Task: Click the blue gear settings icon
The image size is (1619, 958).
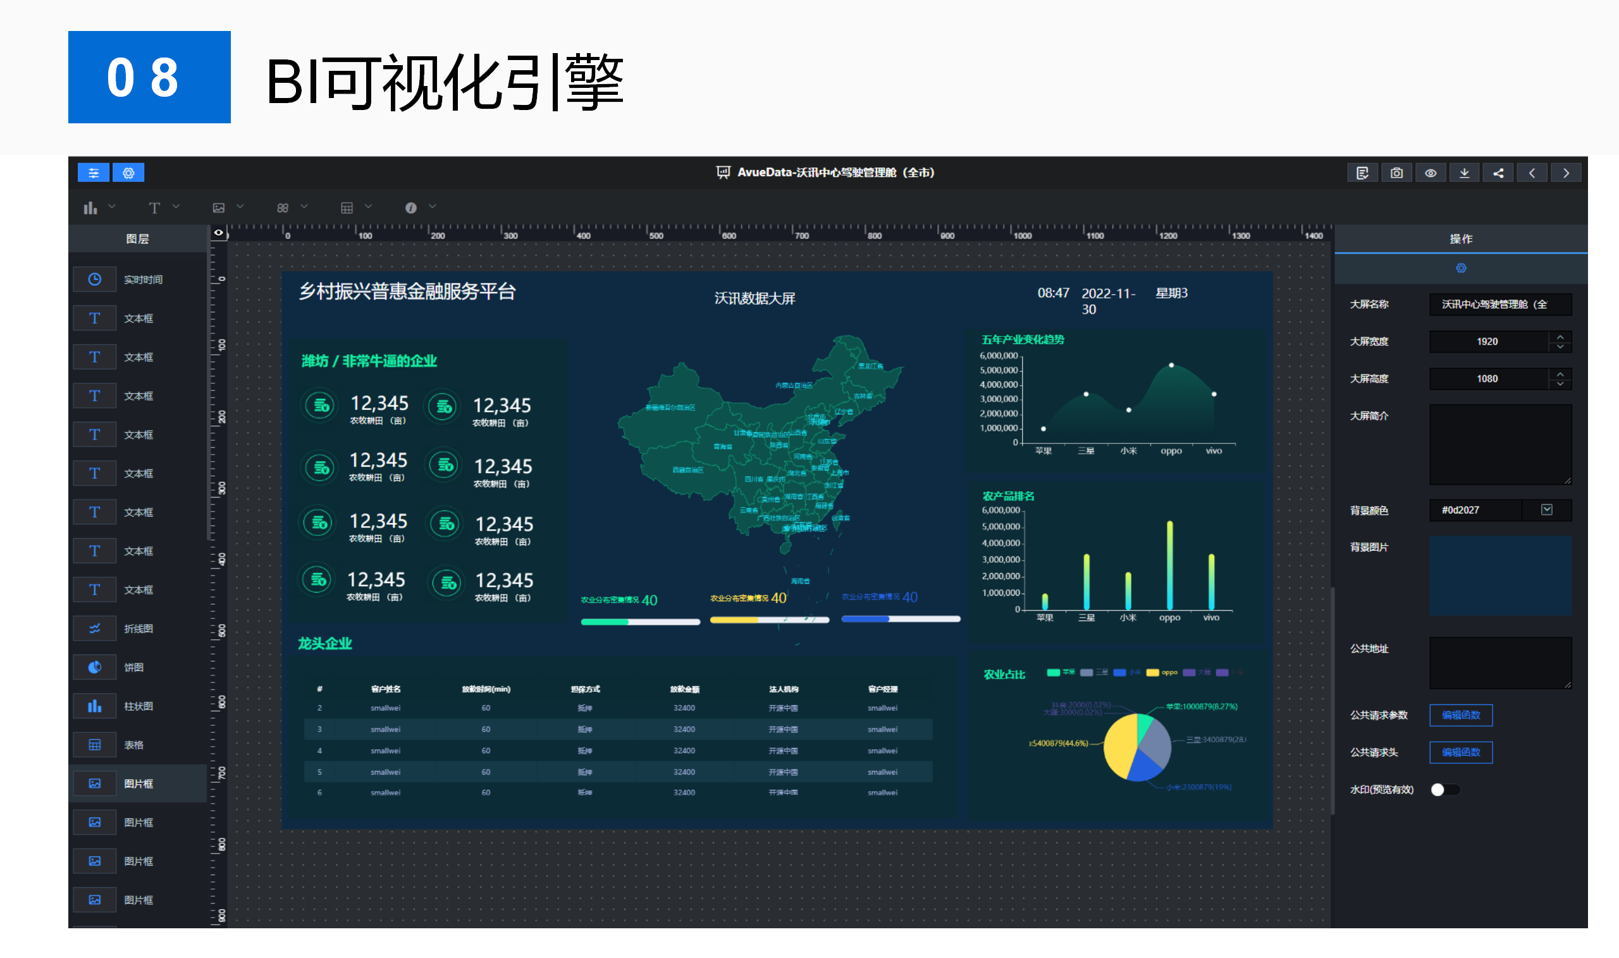Action: point(128,173)
